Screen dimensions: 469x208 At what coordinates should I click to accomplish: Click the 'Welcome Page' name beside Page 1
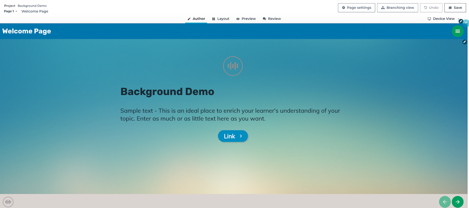tap(35, 11)
